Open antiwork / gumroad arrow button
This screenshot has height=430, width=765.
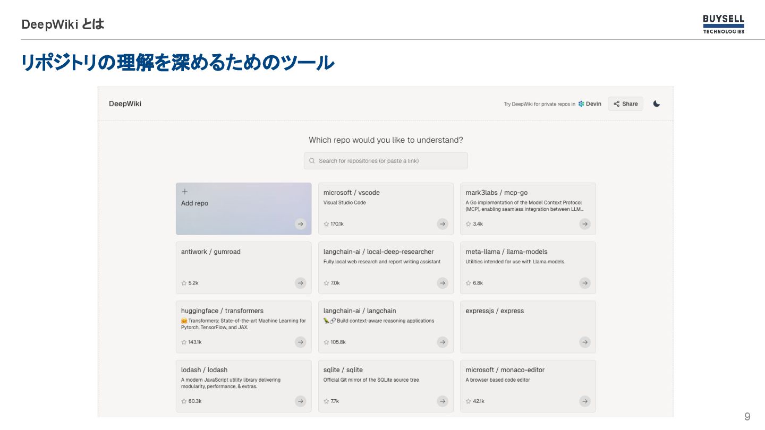coord(301,283)
